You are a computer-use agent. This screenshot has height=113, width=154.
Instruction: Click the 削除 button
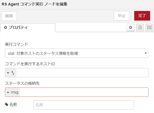[x=9, y=16]
